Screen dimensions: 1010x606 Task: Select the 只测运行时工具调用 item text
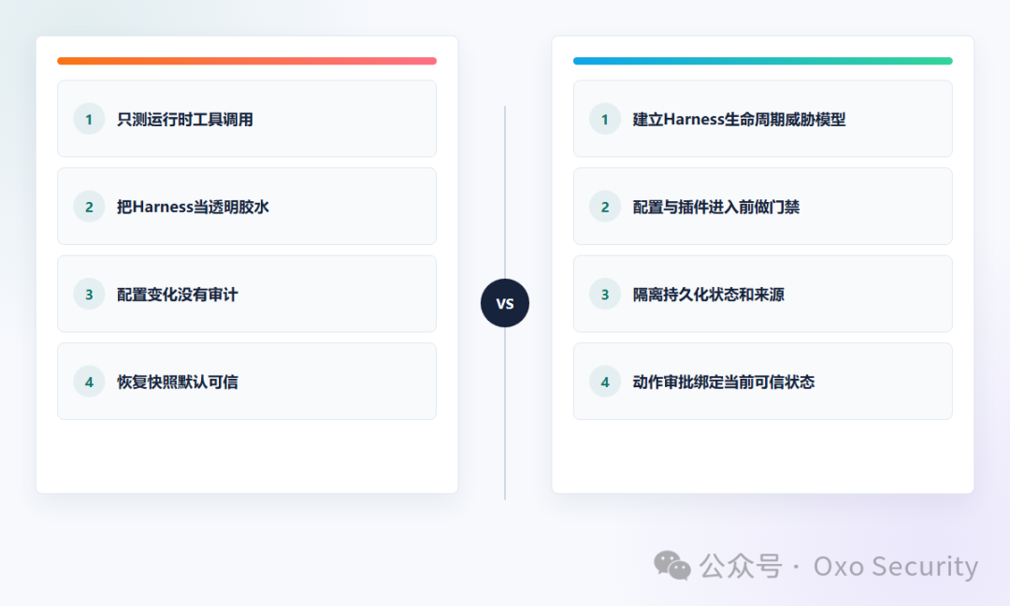185,119
